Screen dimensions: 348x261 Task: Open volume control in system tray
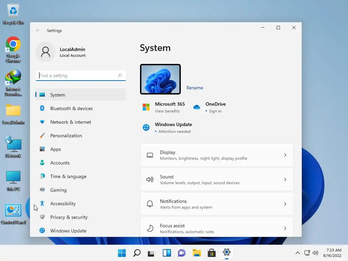click(315, 253)
